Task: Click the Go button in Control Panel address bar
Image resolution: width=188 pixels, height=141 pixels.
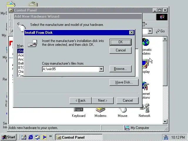Action: pyautogui.click(x=160, y=31)
